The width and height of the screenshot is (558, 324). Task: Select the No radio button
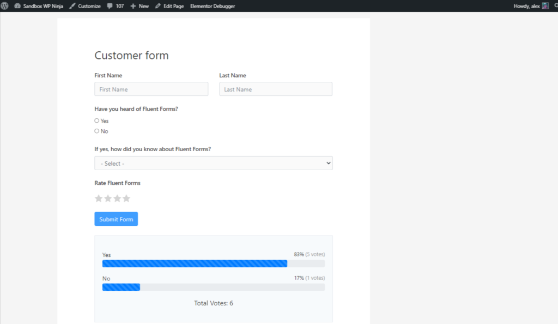pyautogui.click(x=97, y=131)
